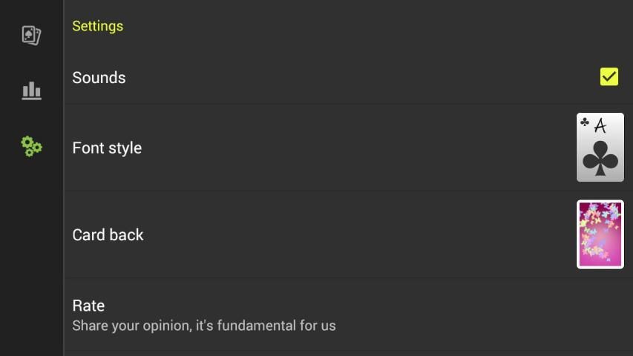The width and height of the screenshot is (633, 356).
Task: Click the yellow check mark next to Sounds
Action: coord(609,77)
